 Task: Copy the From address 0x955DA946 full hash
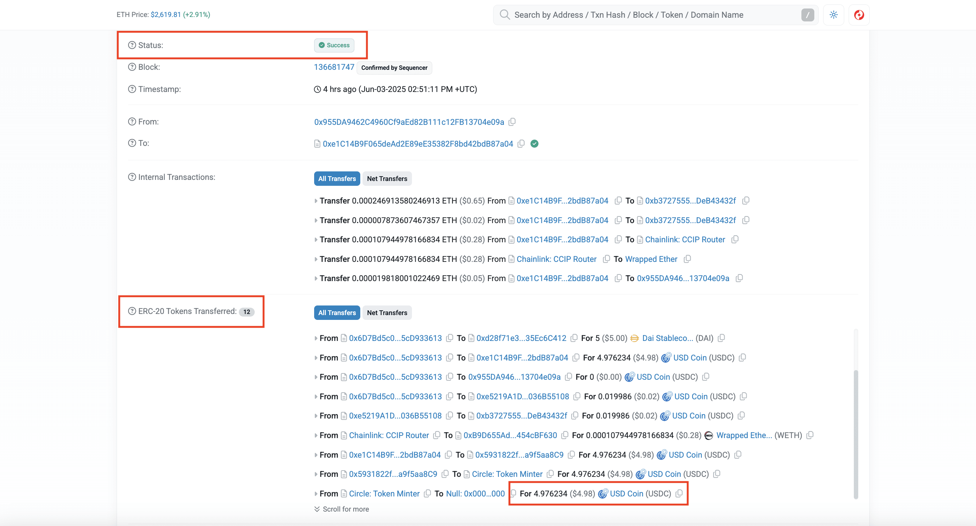coord(512,122)
